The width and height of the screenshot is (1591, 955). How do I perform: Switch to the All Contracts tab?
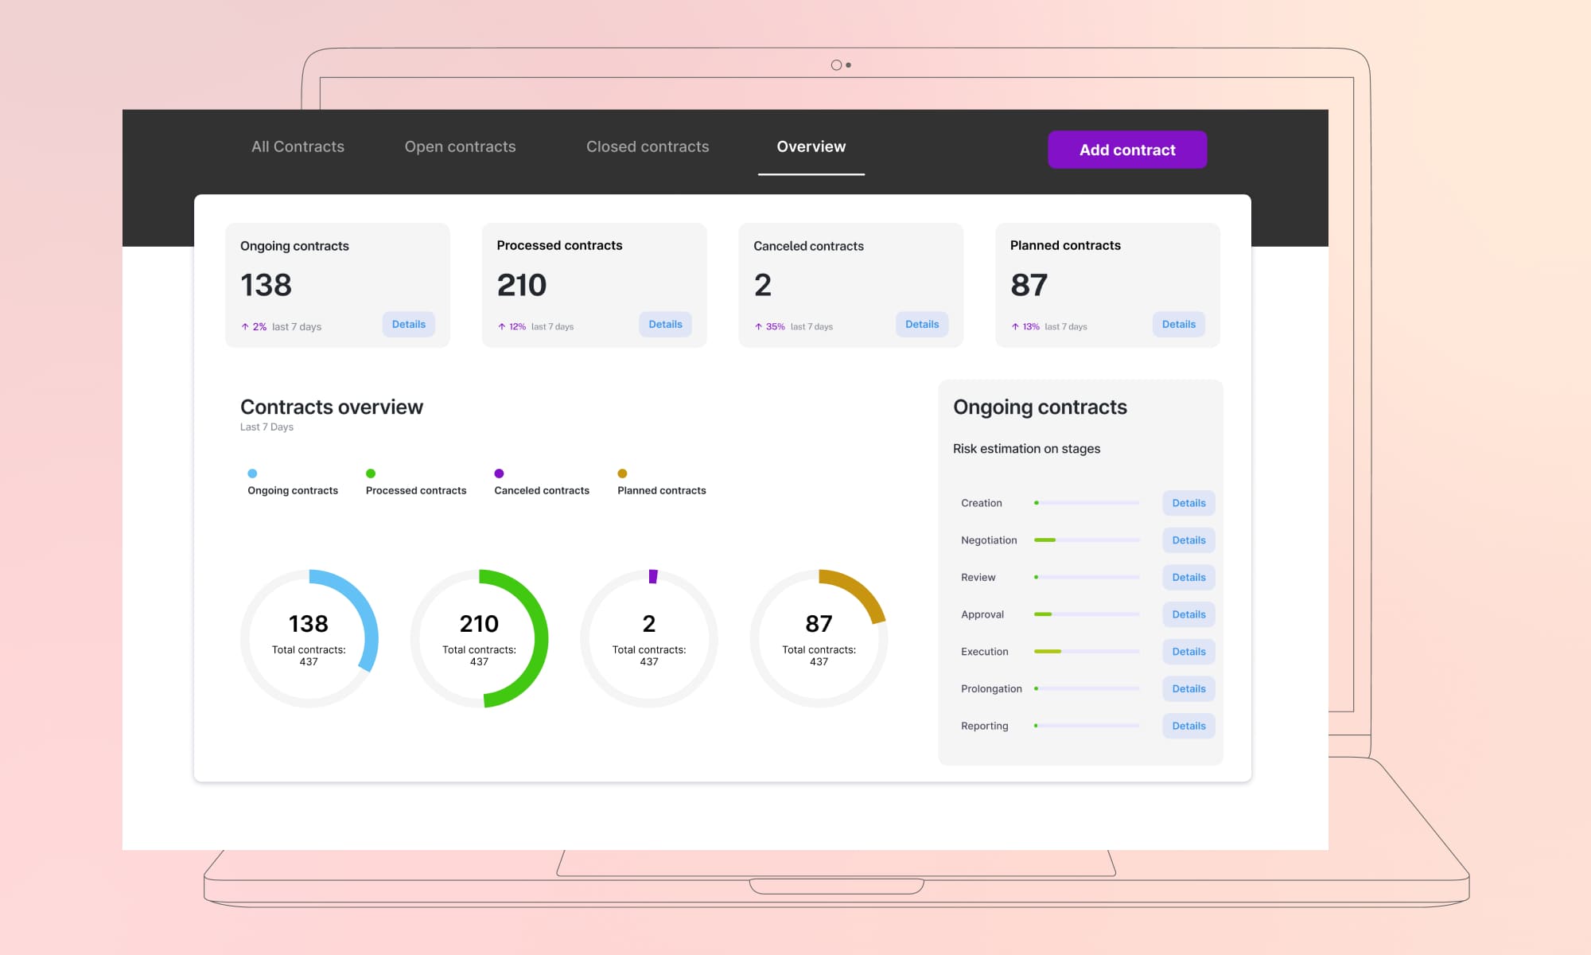pos(298,146)
